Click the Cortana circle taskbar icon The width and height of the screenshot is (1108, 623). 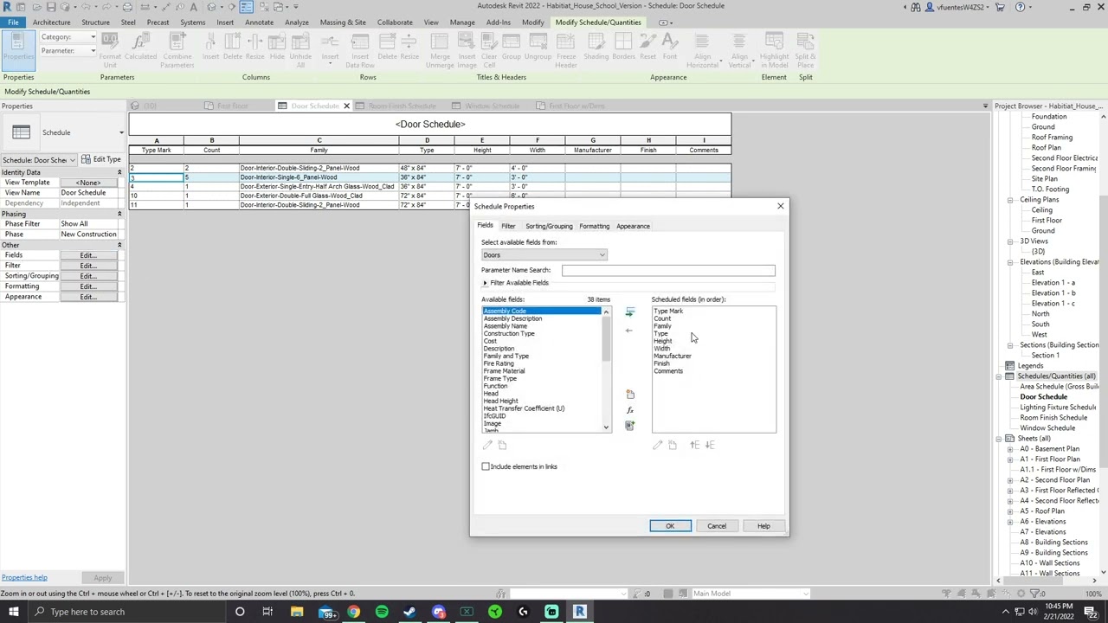pyautogui.click(x=240, y=612)
